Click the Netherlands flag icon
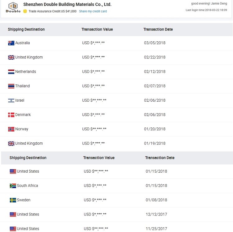This screenshot has width=233, height=232. click(11, 72)
